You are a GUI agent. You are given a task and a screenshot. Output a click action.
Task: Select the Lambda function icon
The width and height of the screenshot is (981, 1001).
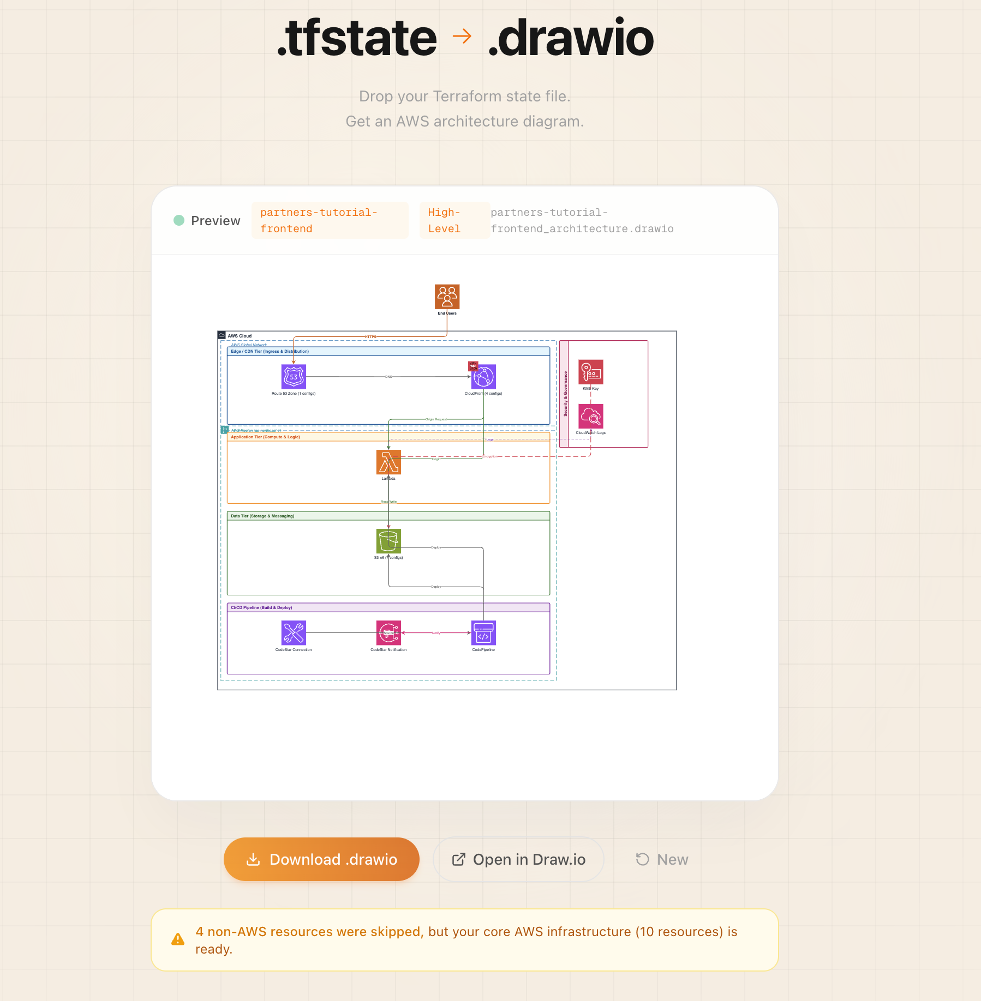click(388, 462)
